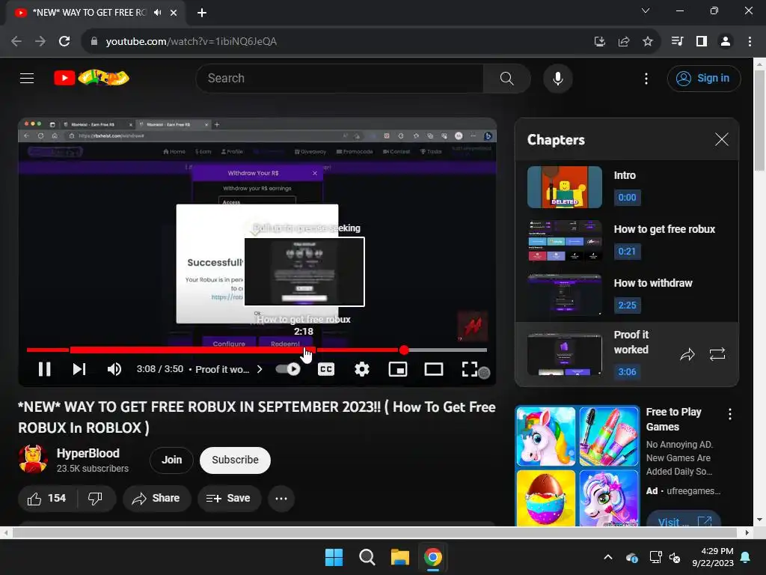Image resolution: width=766 pixels, height=575 pixels.
Task: Go to the YouTube home logo
Action: [x=91, y=78]
